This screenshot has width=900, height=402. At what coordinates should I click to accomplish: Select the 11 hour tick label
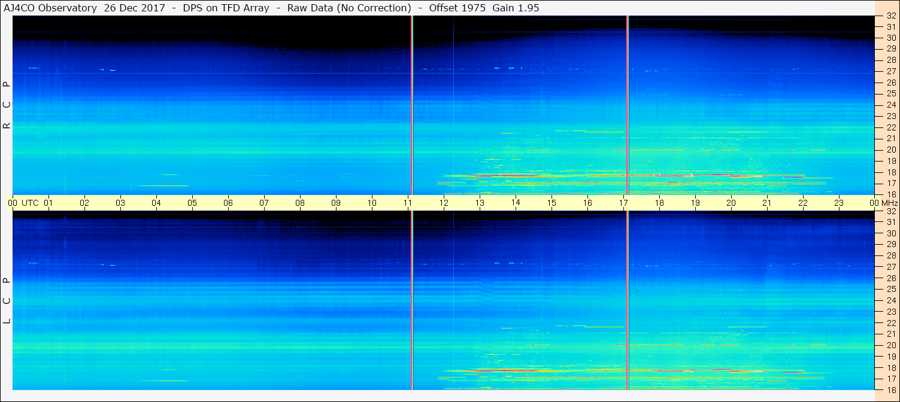pyautogui.click(x=408, y=203)
